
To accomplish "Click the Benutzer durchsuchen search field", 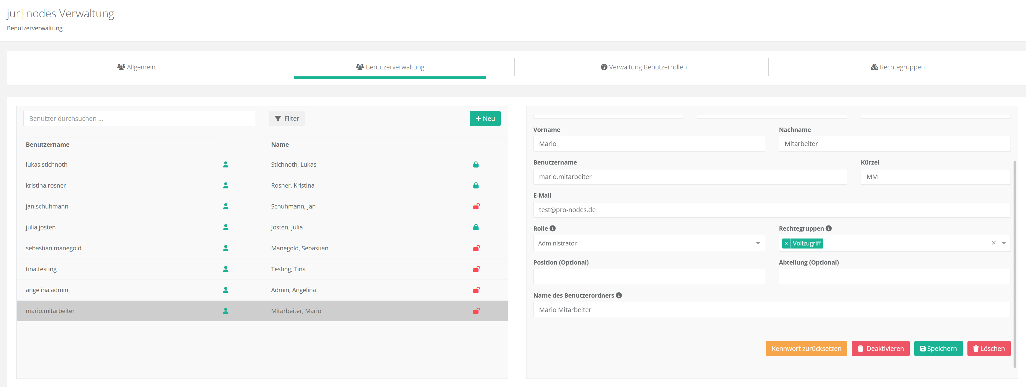I will pyautogui.click(x=139, y=118).
